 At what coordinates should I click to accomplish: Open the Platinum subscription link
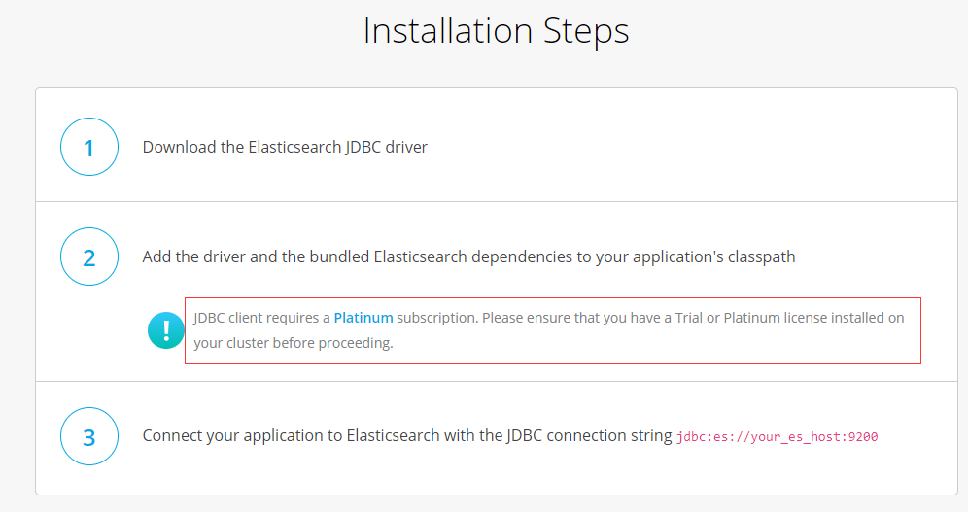pyautogui.click(x=363, y=318)
